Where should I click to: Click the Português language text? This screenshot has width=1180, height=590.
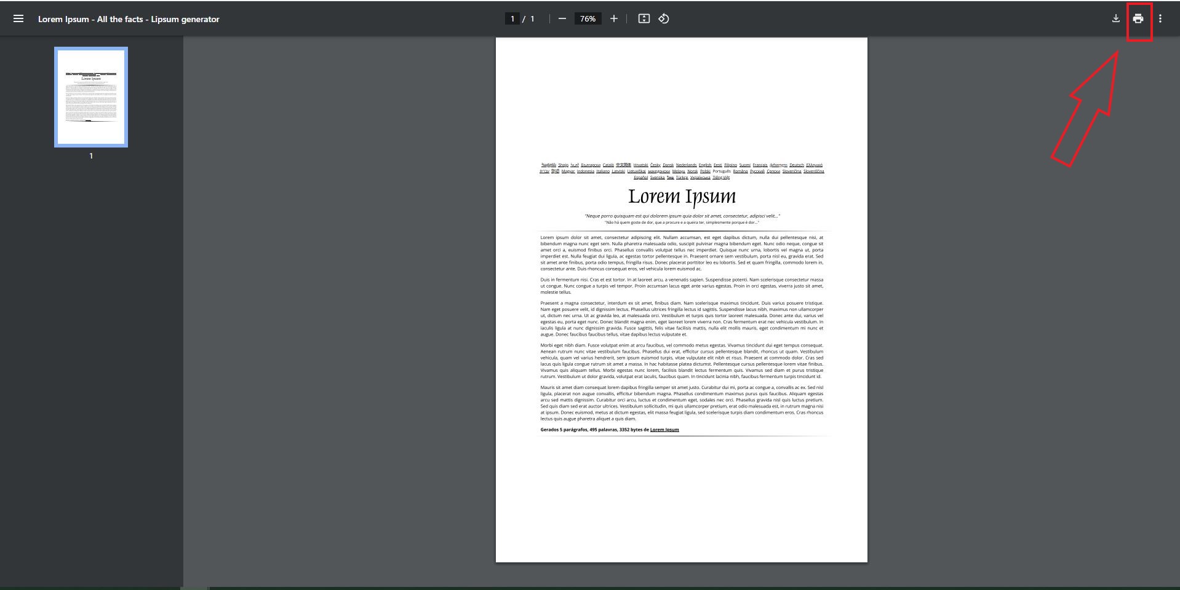pyautogui.click(x=722, y=171)
